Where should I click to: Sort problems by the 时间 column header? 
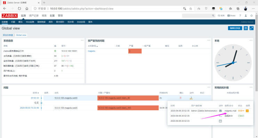(36, 93)
